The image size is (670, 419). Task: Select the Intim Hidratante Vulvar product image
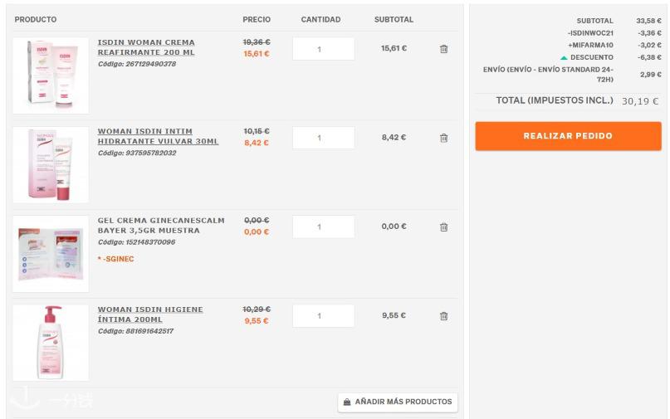point(51,164)
